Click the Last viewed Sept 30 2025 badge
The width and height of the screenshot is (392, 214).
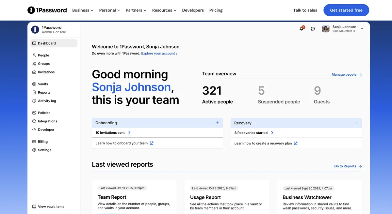tap(308, 188)
